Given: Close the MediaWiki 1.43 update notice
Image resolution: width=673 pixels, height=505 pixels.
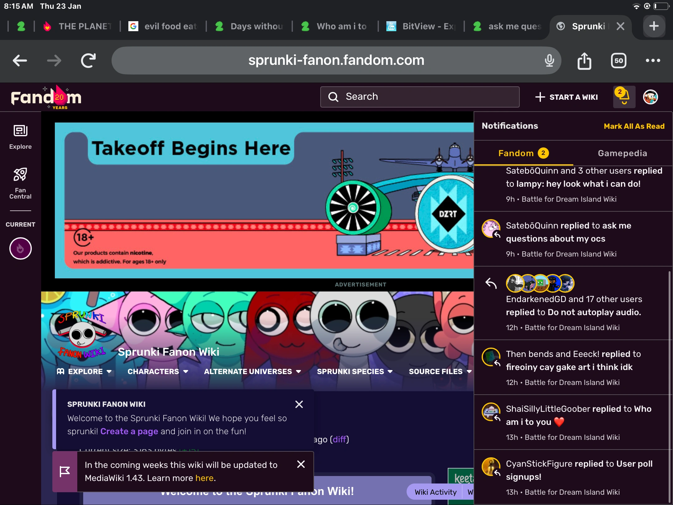Looking at the screenshot, I should point(301,464).
